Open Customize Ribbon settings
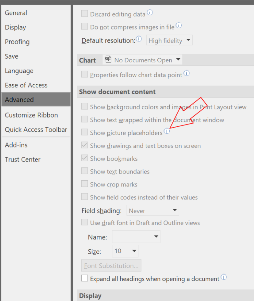The height and width of the screenshot is (301, 254). [x=36, y=115]
